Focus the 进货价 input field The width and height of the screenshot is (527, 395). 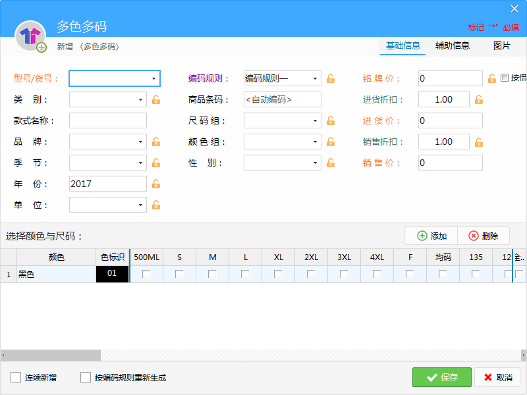[x=451, y=120]
